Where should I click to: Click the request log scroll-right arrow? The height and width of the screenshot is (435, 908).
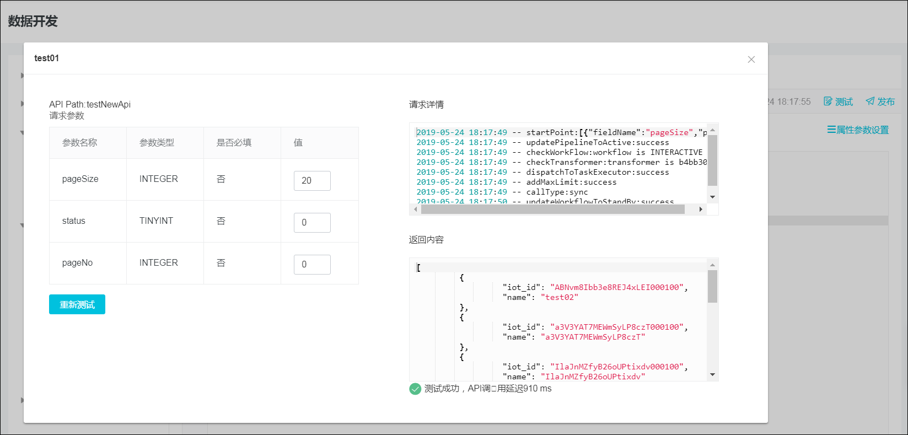click(701, 210)
